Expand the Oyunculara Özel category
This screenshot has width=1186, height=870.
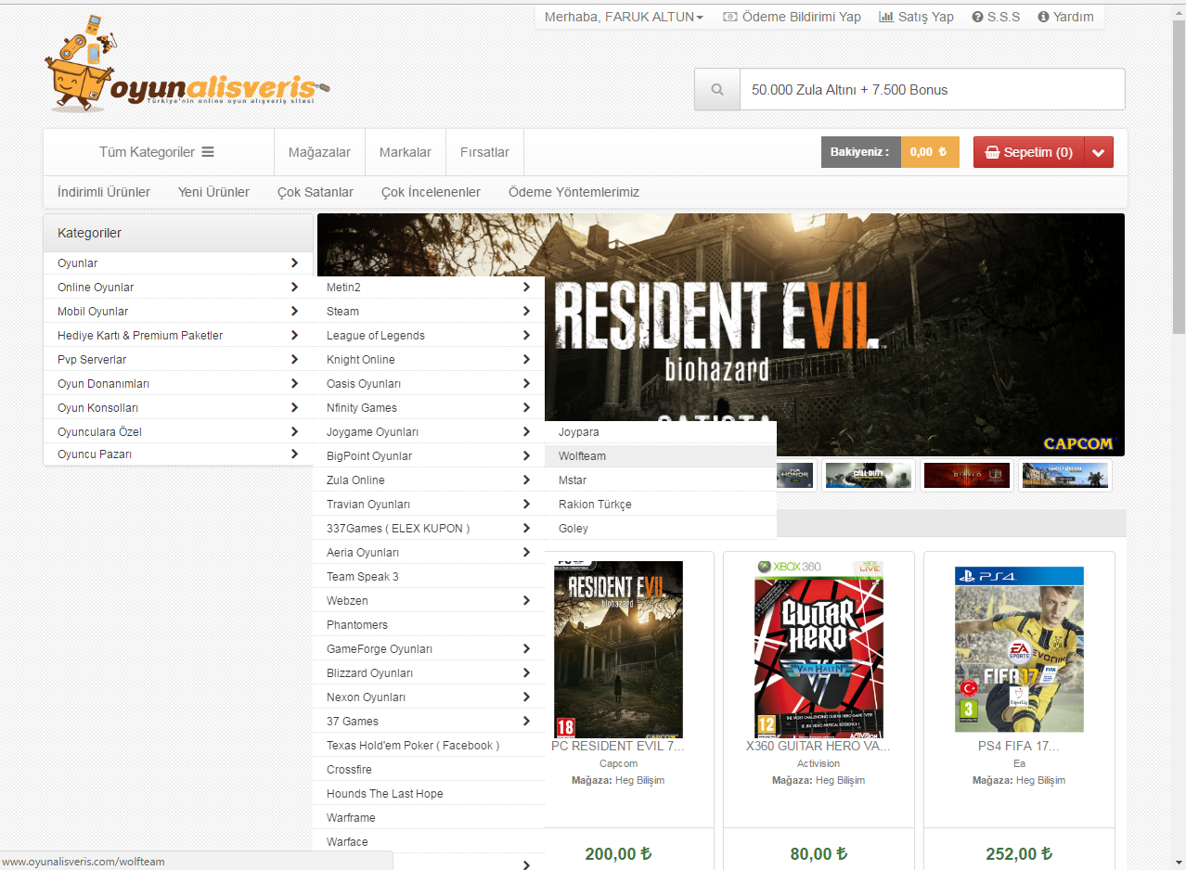(178, 432)
